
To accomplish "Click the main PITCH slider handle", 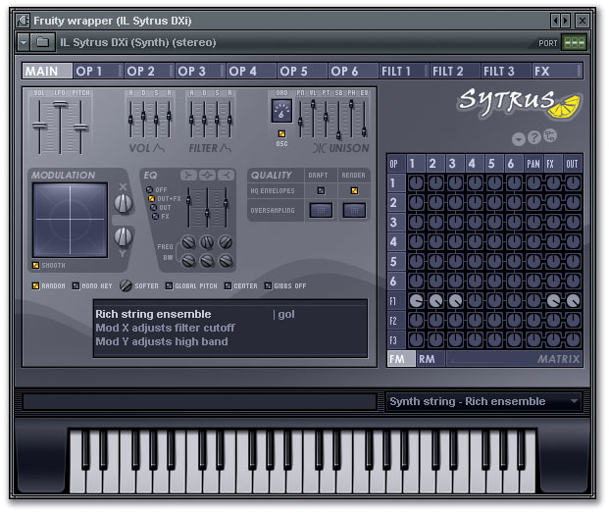I will tap(80, 127).
